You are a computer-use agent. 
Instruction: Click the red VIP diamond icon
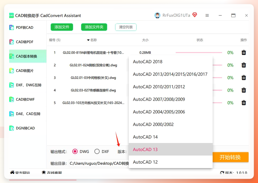(195, 15)
